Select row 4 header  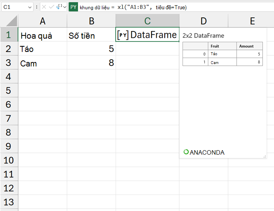point(9,77)
